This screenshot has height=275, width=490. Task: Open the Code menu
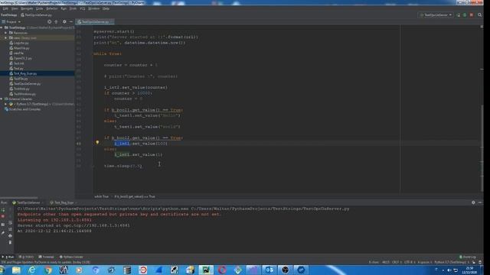pyautogui.click(x=39, y=8)
